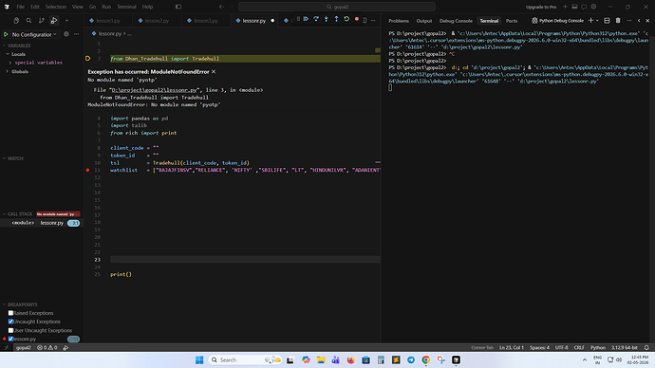Switch to the Output tab
Screen dimensions: 655x368
click(x=424, y=21)
